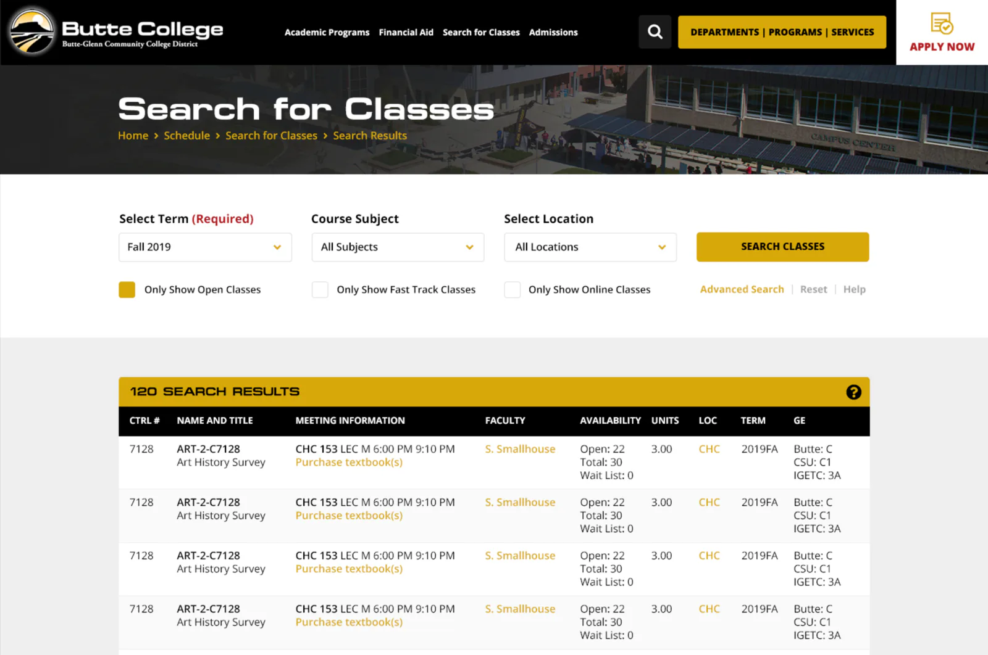Click the Search Classes button

pyautogui.click(x=782, y=247)
